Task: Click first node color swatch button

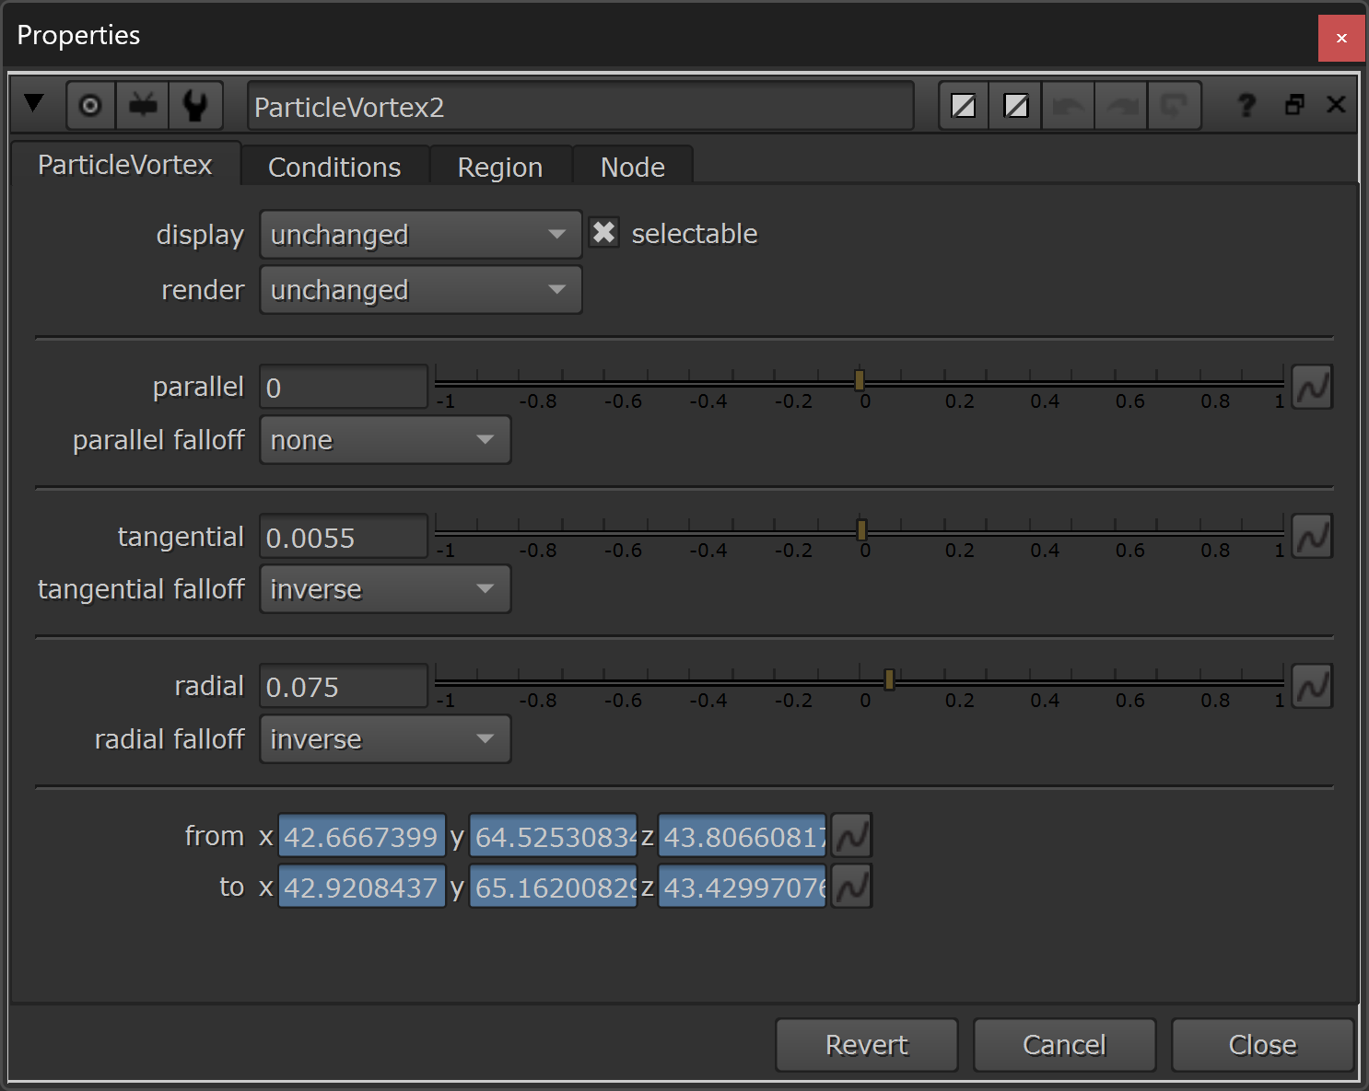Action: (x=964, y=106)
